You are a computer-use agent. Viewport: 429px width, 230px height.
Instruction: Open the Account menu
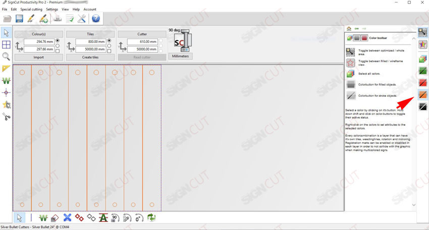[x=90, y=9]
